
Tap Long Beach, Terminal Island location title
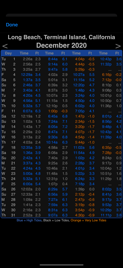[x=61, y=37]
